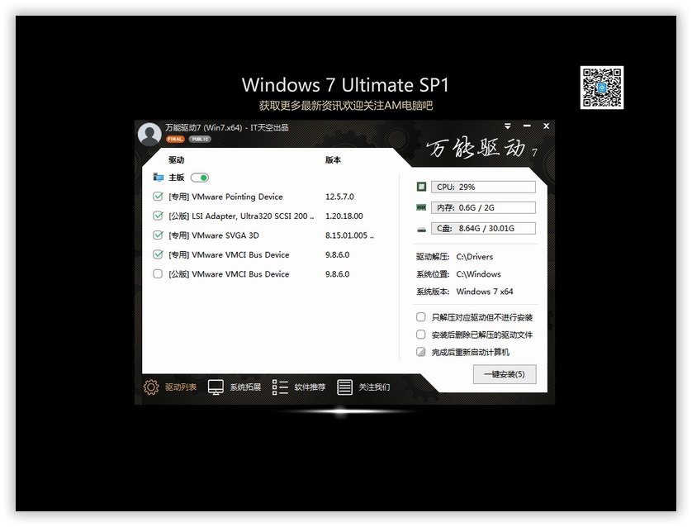Viewport: 692px width, 527px height.
Task: Click the C盘 disk drive icon
Action: click(421, 229)
